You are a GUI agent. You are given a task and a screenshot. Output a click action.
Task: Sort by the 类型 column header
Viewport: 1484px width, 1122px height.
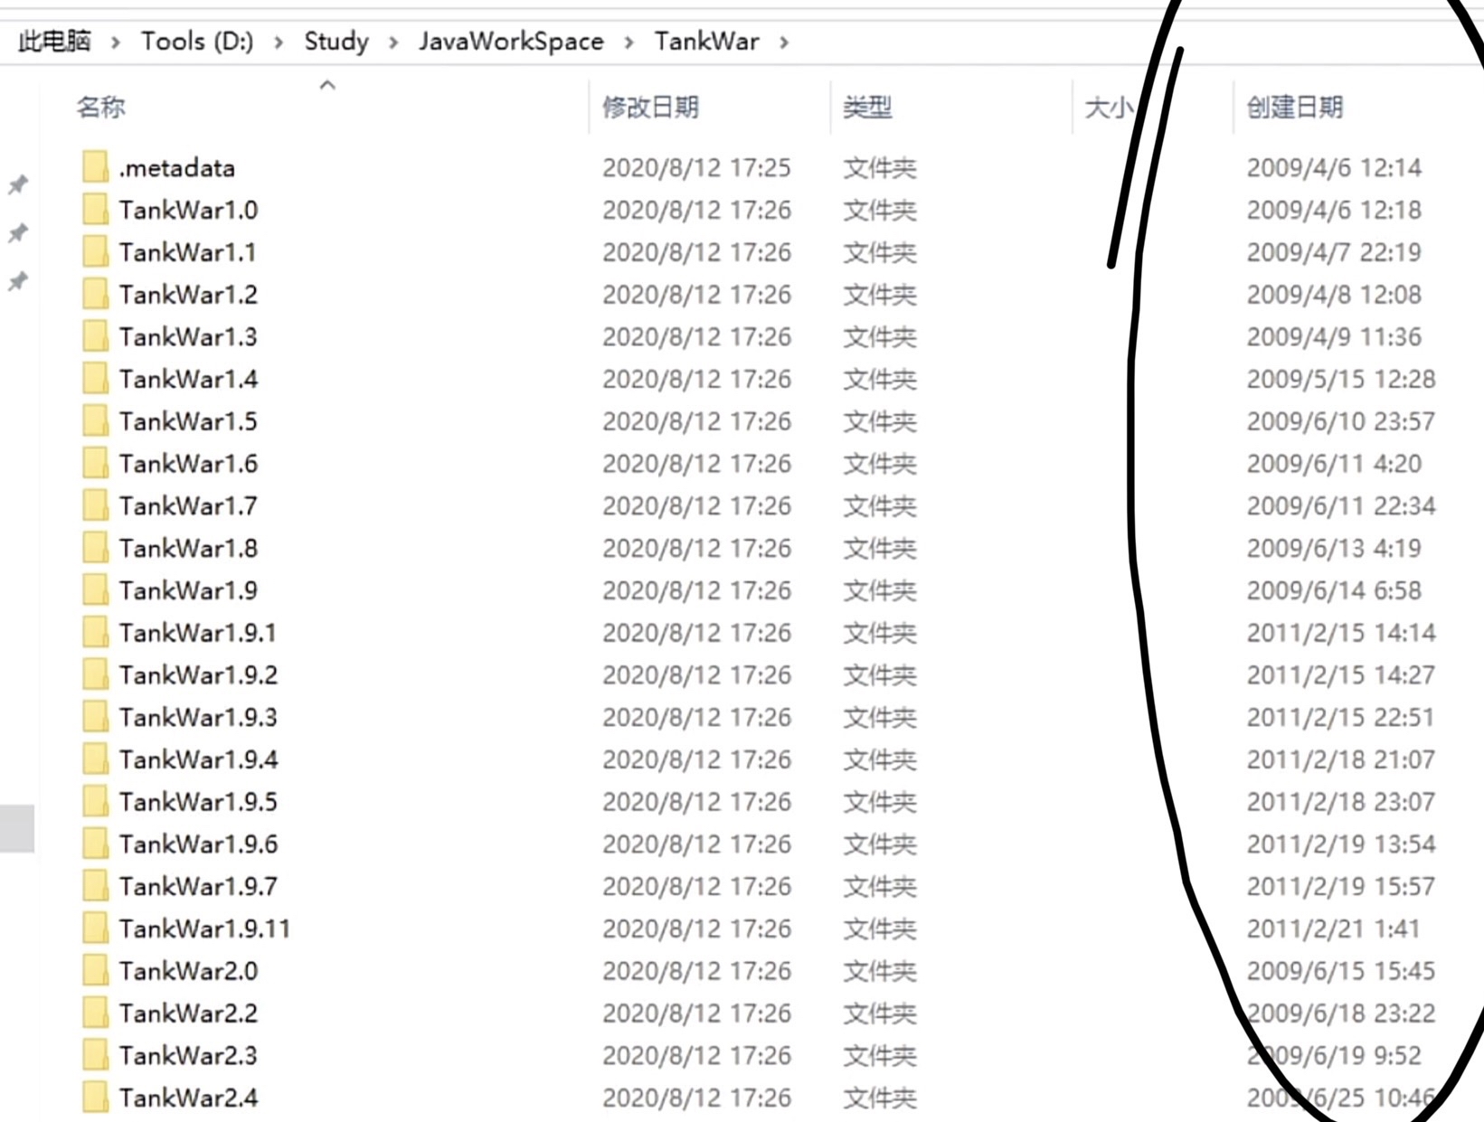[x=867, y=108]
